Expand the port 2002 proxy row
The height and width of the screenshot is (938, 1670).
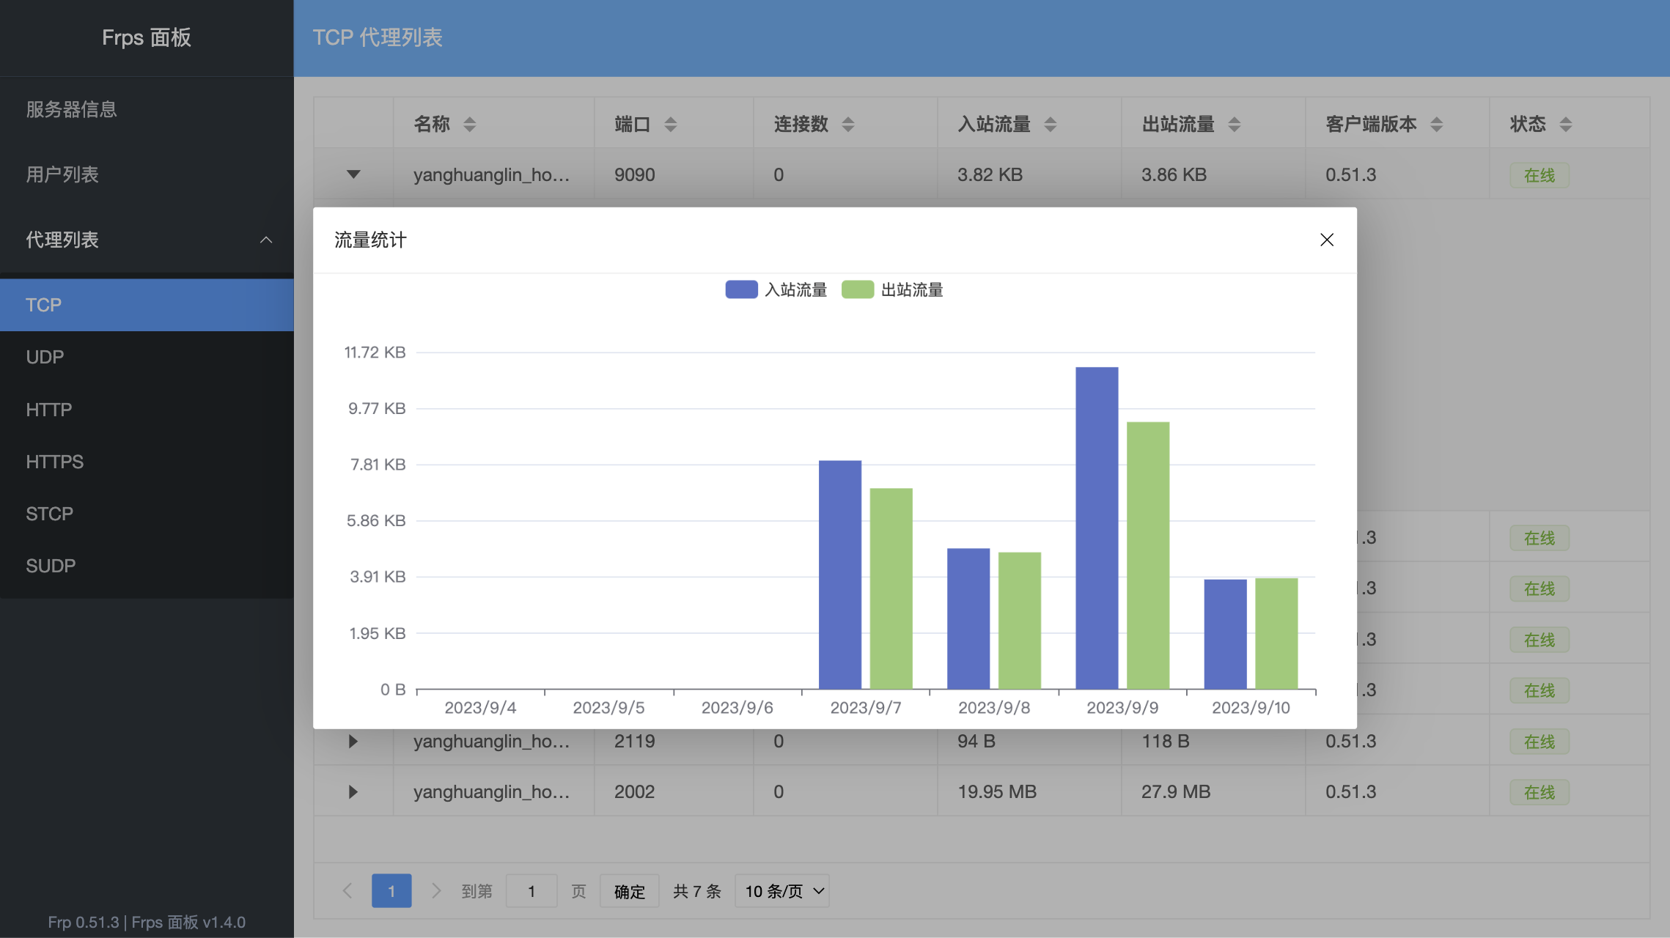pyautogui.click(x=353, y=792)
